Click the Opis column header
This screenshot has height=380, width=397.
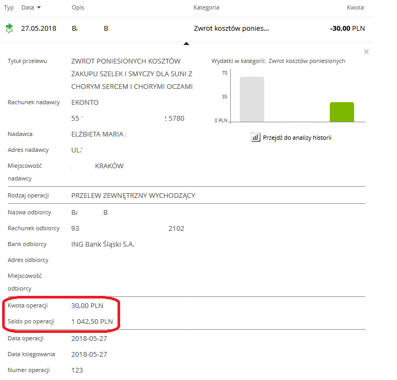pyautogui.click(x=78, y=8)
